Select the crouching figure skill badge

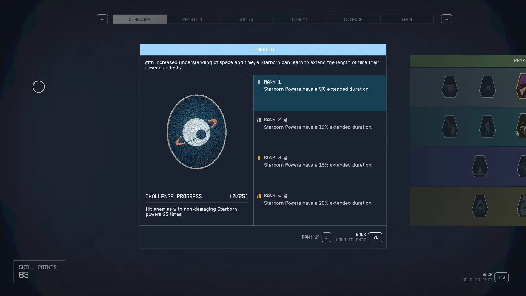coord(487,87)
